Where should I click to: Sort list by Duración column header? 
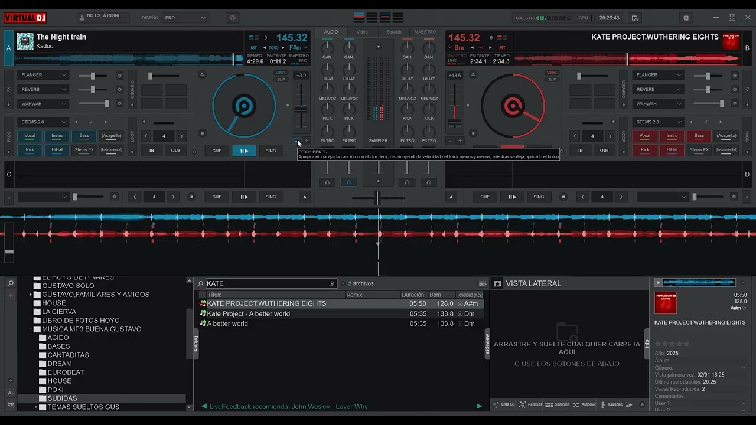coord(413,295)
